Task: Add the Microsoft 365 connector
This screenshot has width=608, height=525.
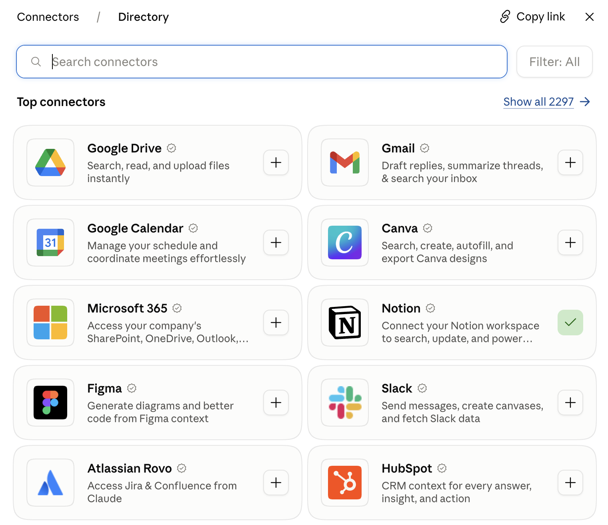Action: tap(276, 323)
